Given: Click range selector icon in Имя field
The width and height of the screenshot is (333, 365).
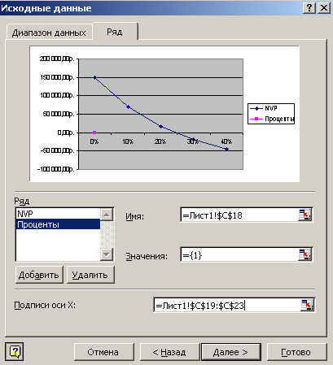Looking at the screenshot, I should (305, 215).
